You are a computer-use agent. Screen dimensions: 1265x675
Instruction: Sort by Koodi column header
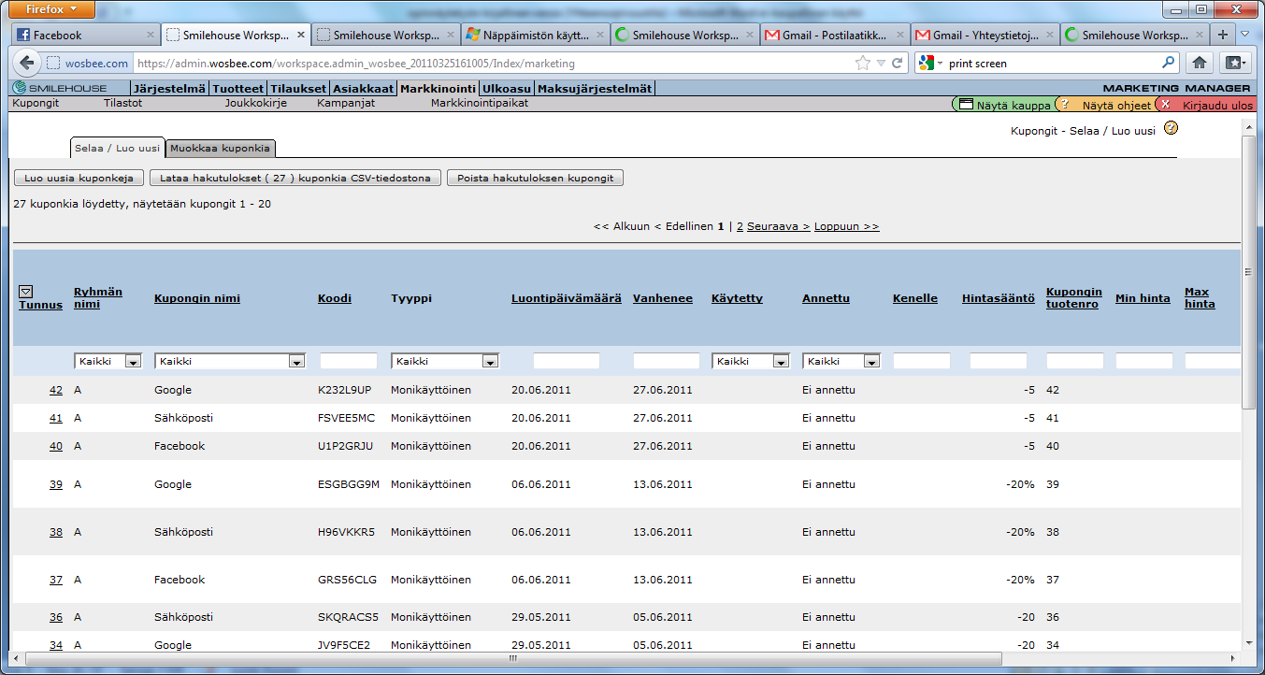(335, 298)
